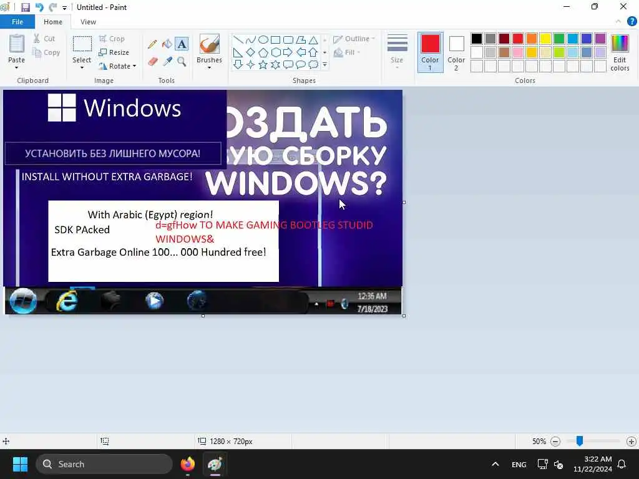Pick the black color swatch
The height and width of the screenshot is (479, 639).
477,39
